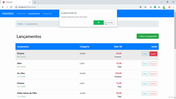Screen dimensions: 176x99
Task: Click the FINAN$YS brand logo
Action: tap(8, 13)
